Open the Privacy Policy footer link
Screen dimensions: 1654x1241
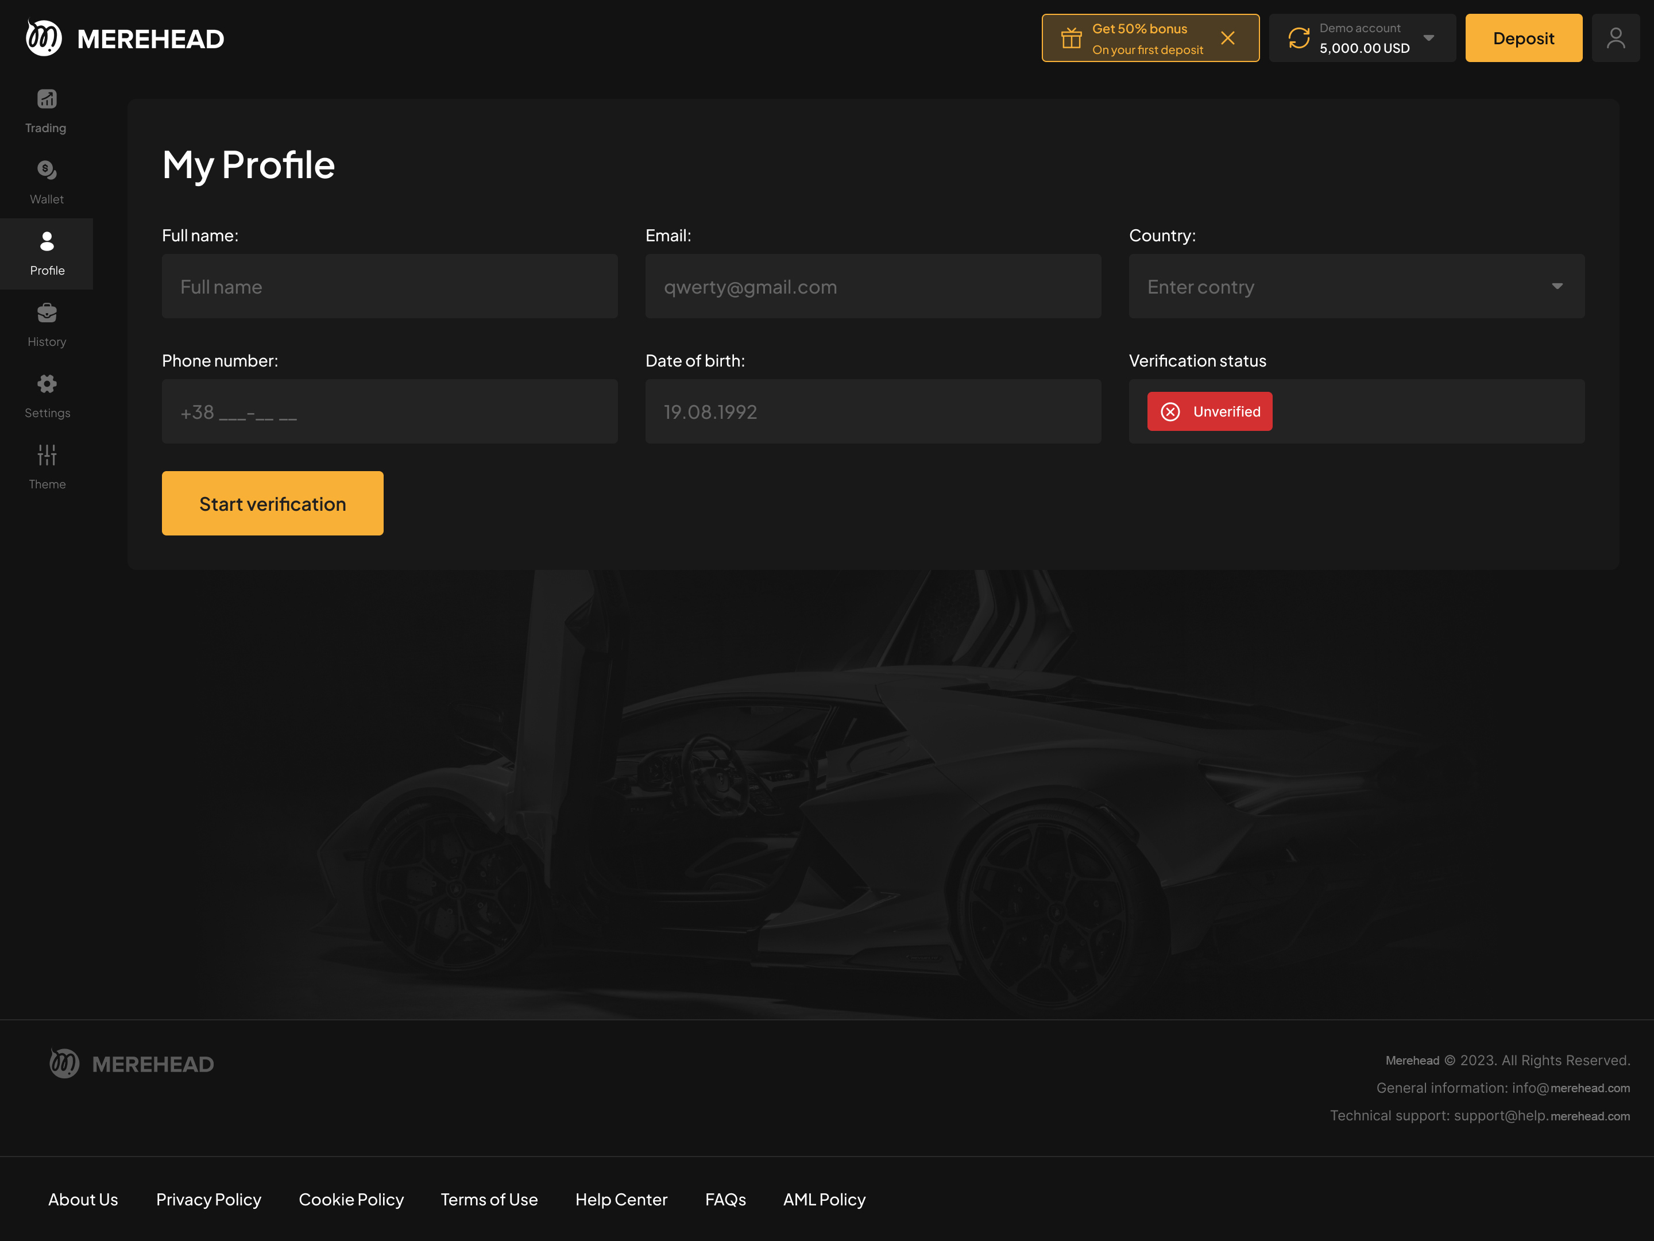[208, 1199]
